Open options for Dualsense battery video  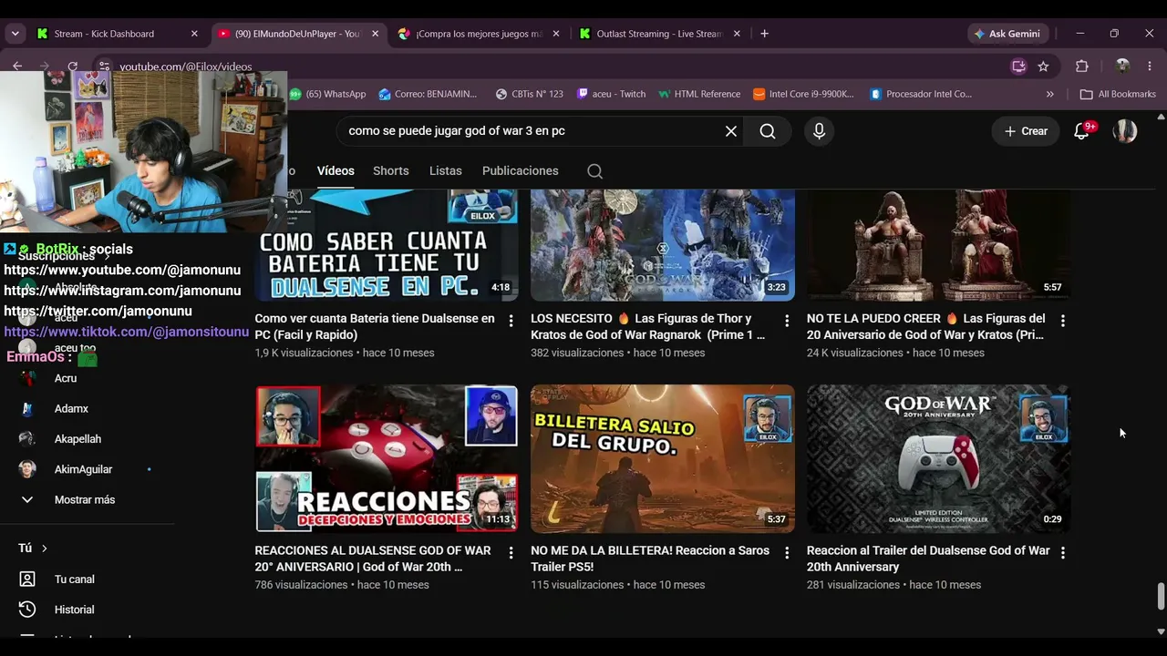click(x=511, y=321)
